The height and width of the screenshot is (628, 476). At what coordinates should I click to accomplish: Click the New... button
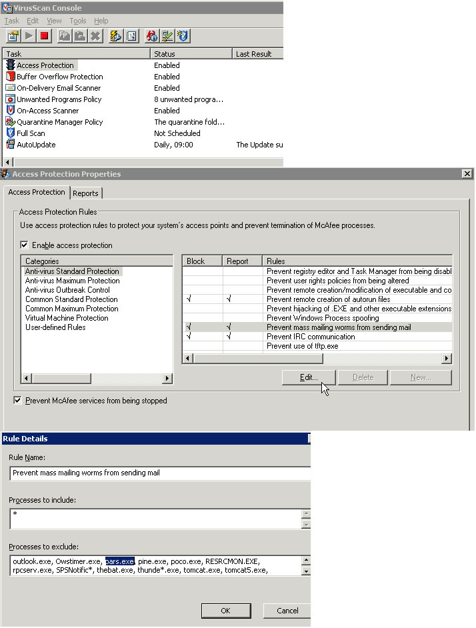point(421,377)
